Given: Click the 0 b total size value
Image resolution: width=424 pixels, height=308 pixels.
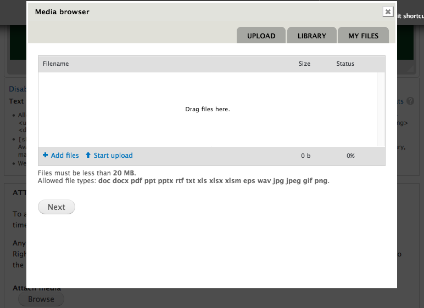Looking at the screenshot, I should (305, 156).
